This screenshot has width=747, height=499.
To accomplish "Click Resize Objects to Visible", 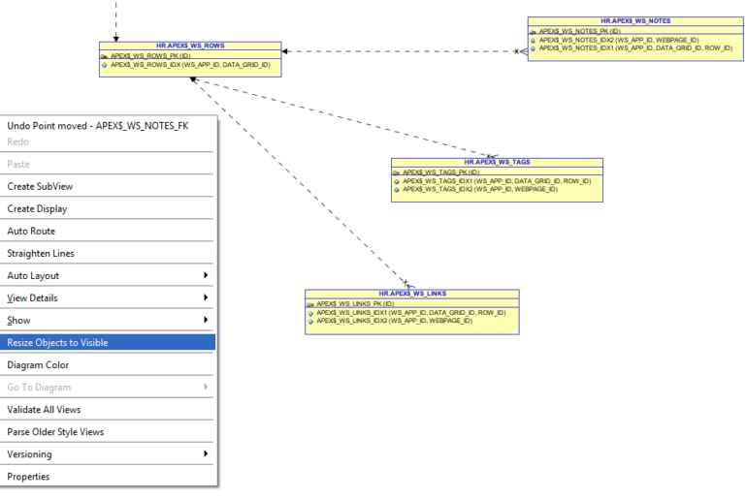I will pyautogui.click(x=108, y=342).
